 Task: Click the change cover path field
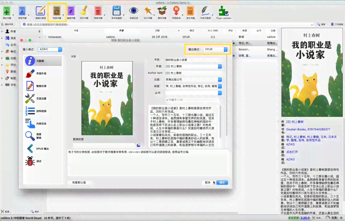click(104, 145)
